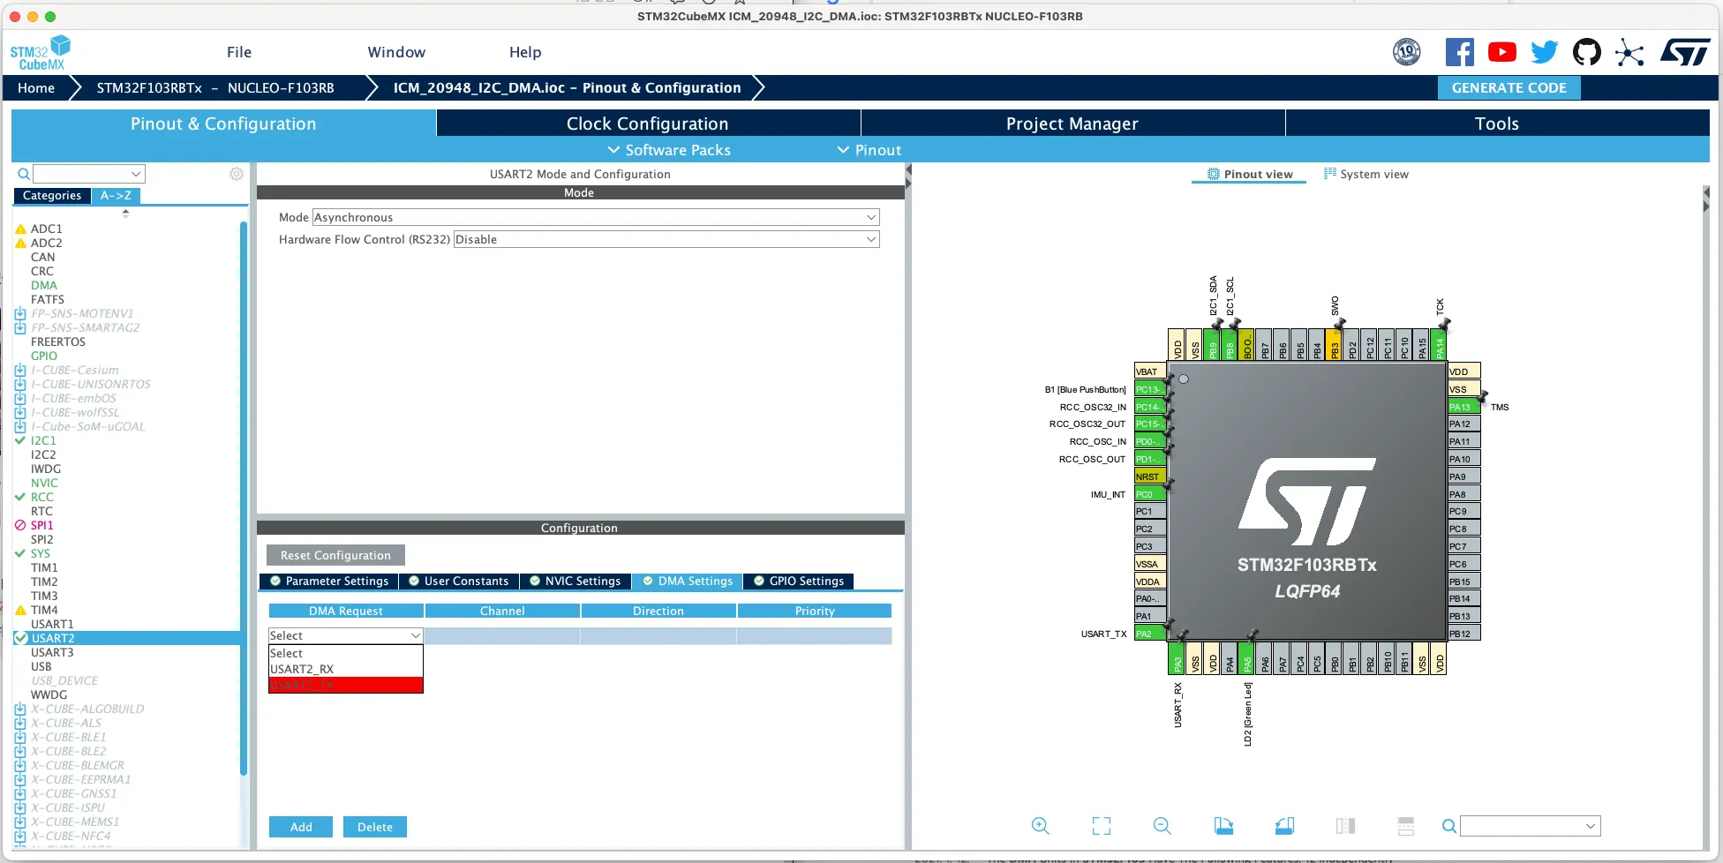Click the gear icon in categories panel
1723x863 pixels.
tap(237, 174)
